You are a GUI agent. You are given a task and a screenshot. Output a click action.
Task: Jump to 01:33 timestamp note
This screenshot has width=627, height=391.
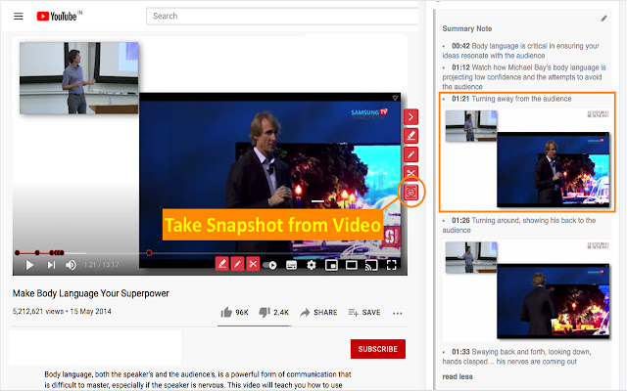coord(460,352)
